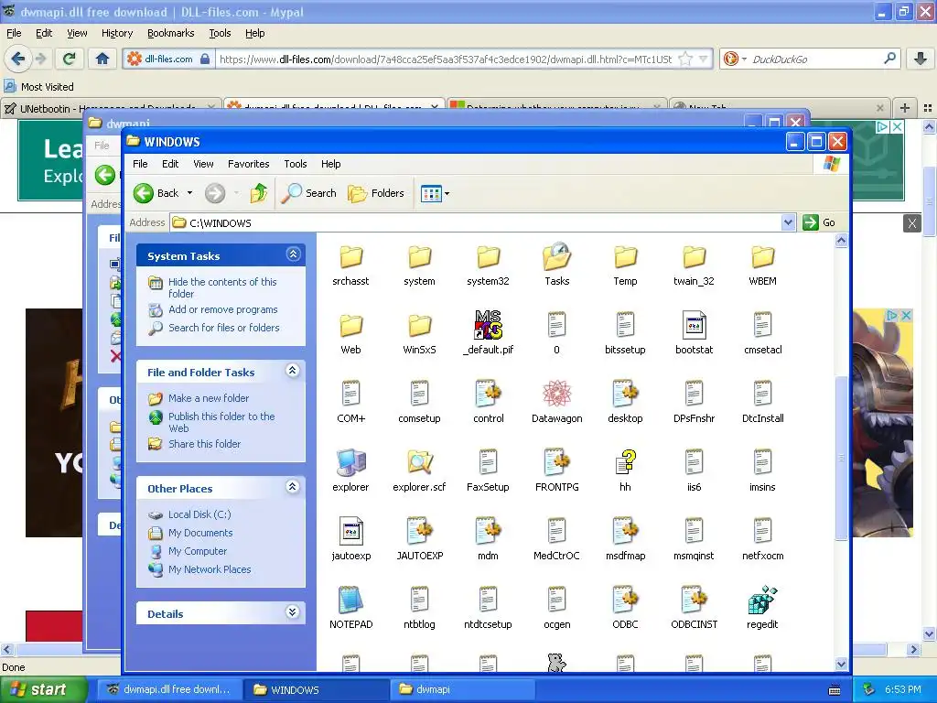The height and width of the screenshot is (703, 937).
Task: Click the scroll down arrow in WINDOWS
Action: (x=842, y=664)
